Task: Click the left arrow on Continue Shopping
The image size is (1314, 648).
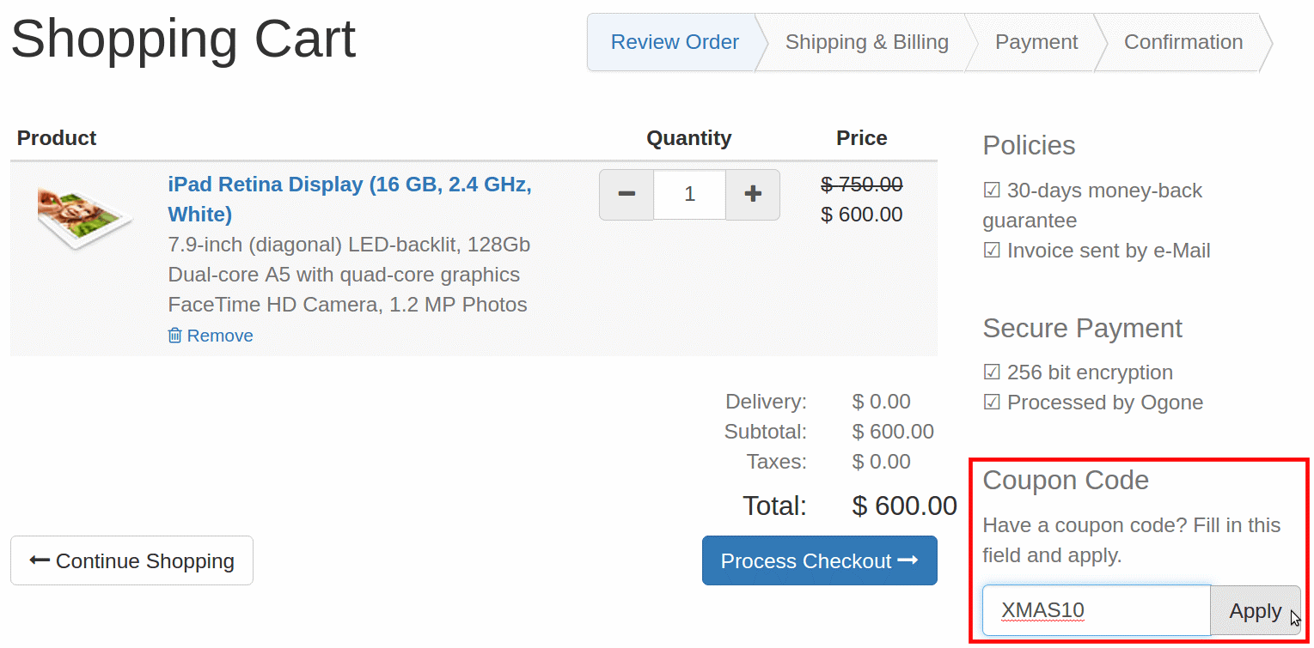Action: click(40, 560)
